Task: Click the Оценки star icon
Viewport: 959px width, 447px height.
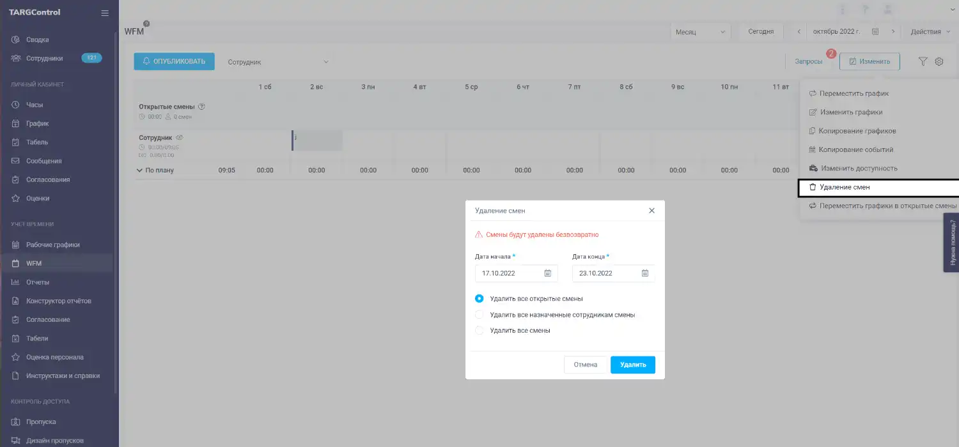Action: (x=15, y=198)
